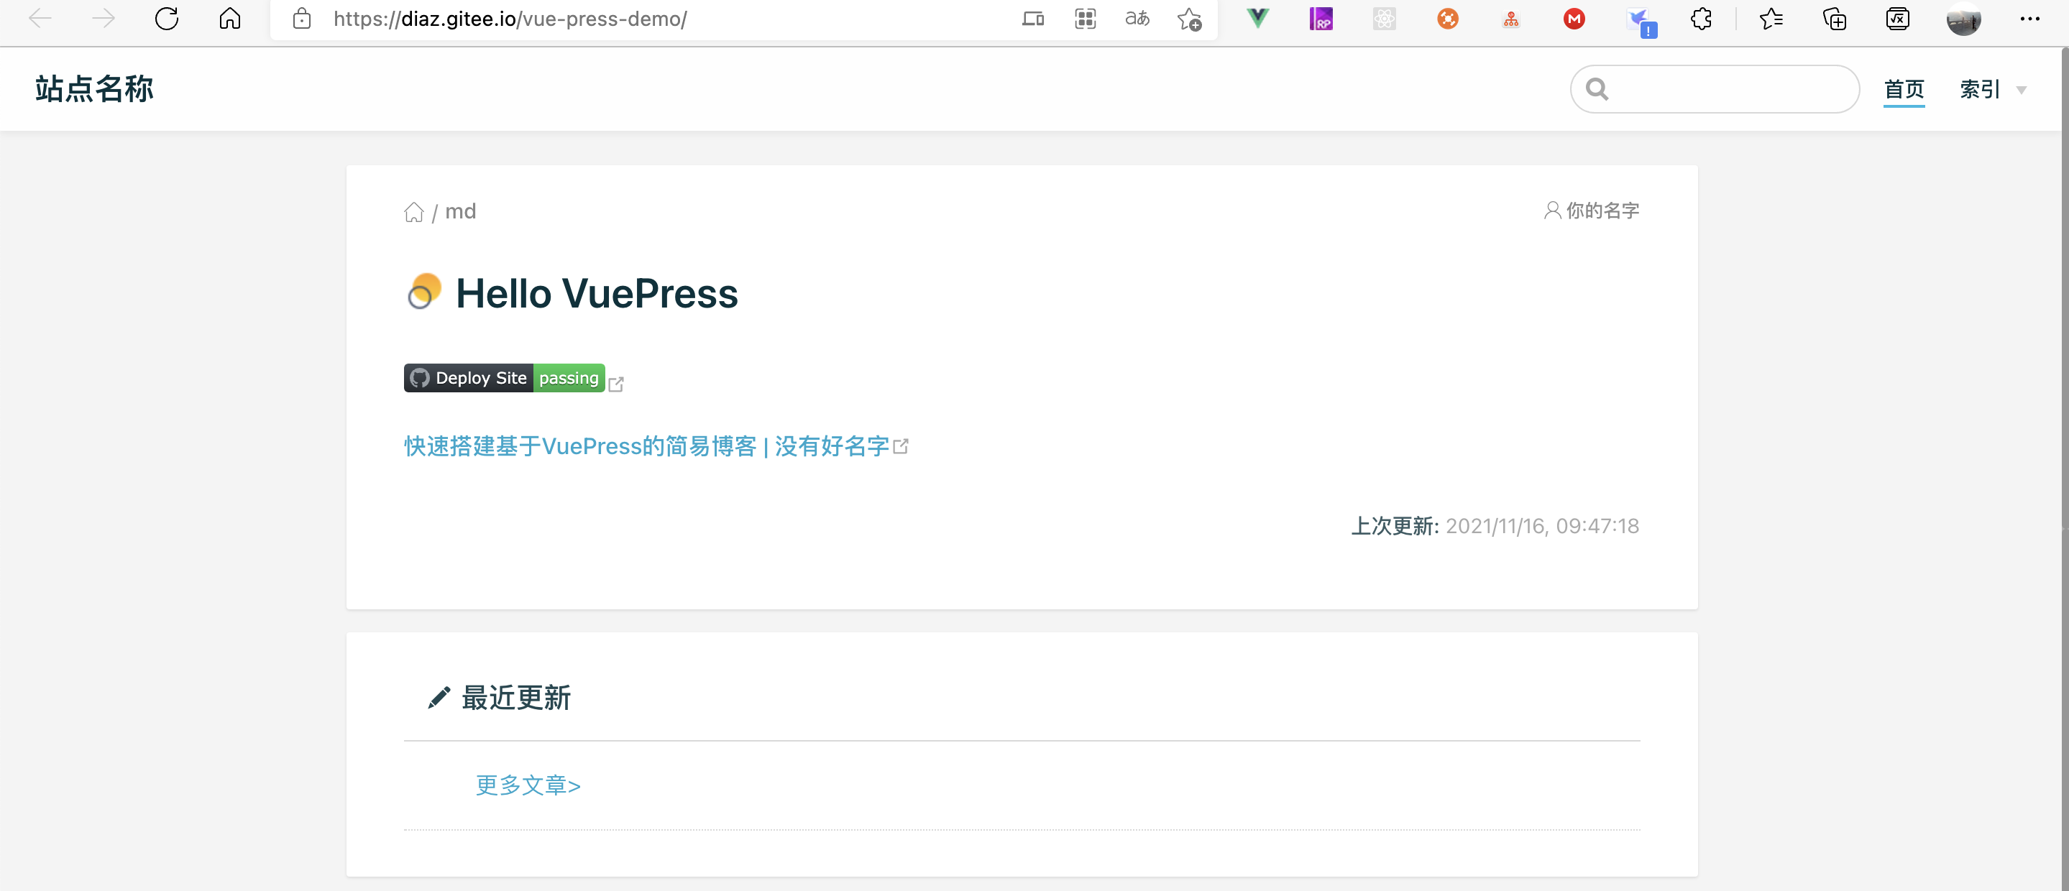Open the browser settings ellipsis menu

point(2030,19)
